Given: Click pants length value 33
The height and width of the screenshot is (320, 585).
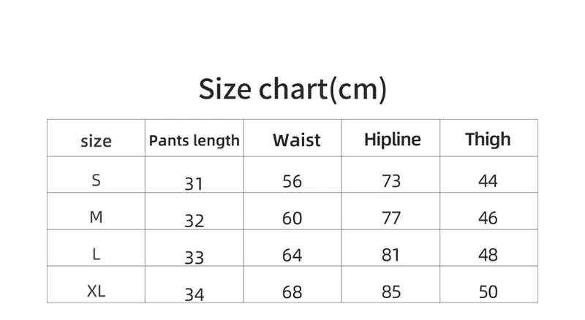Looking at the screenshot, I should coord(194,258).
